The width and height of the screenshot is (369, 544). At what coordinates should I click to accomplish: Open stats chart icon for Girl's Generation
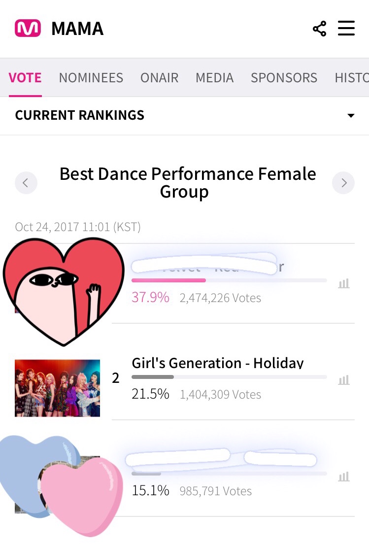click(x=344, y=380)
